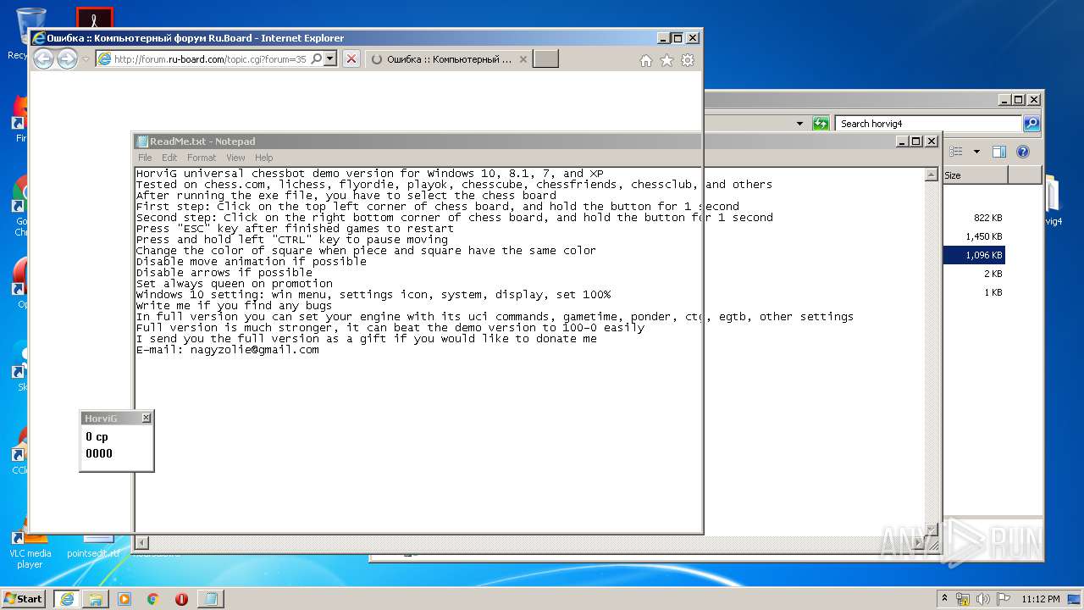The height and width of the screenshot is (610, 1084).
Task: Open the File menu in Notepad
Action: click(145, 158)
